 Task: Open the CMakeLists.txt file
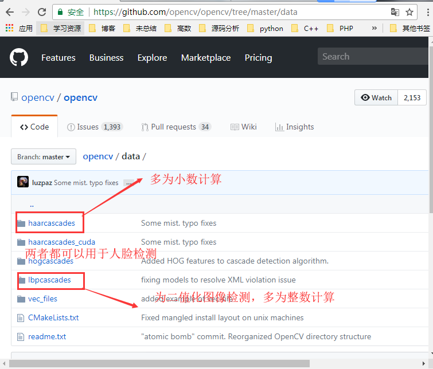click(53, 317)
